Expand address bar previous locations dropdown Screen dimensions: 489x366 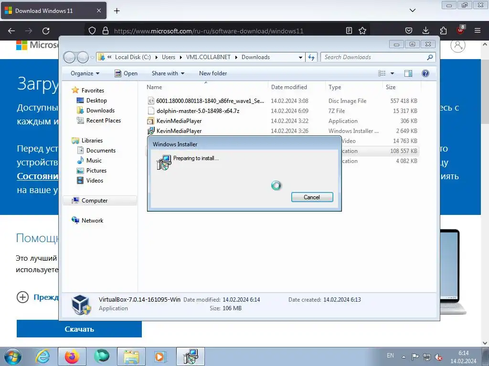[x=300, y=57]
